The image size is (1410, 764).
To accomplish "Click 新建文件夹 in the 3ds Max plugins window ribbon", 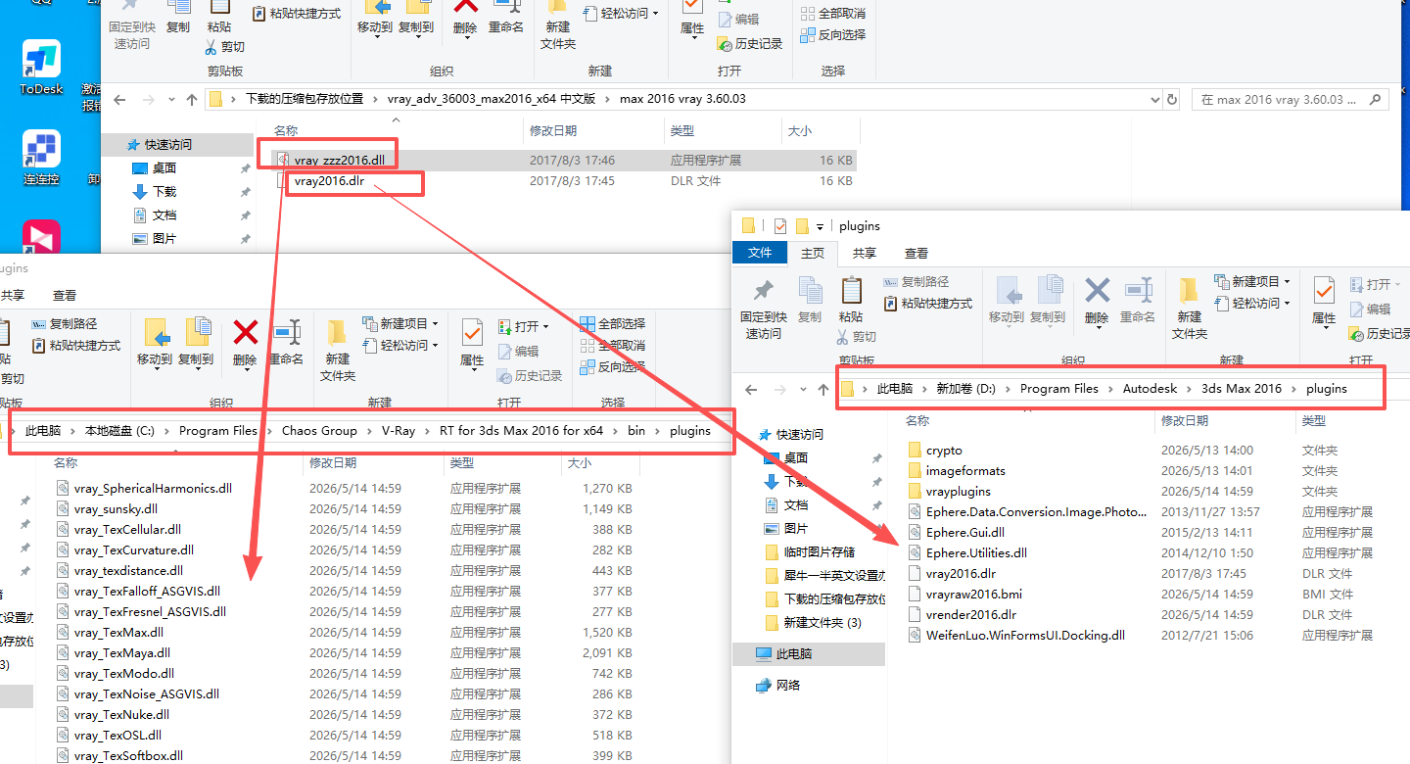I will pyautogui.click(x=1190, y=308).
